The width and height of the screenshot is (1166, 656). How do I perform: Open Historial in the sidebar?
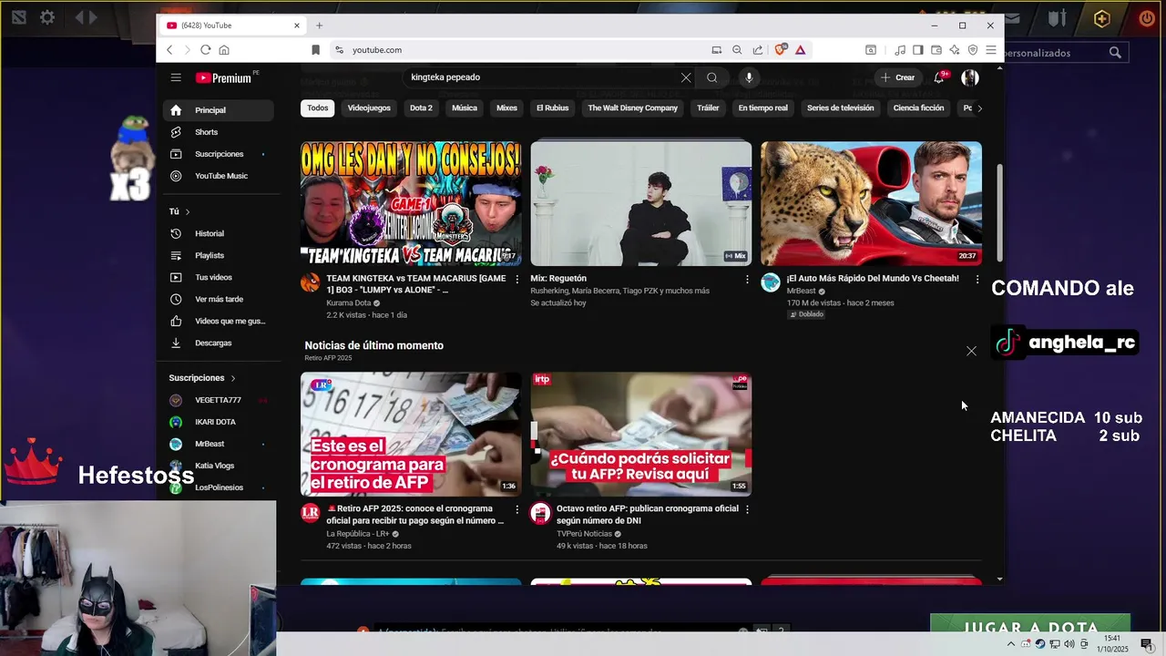pos(218,234)
